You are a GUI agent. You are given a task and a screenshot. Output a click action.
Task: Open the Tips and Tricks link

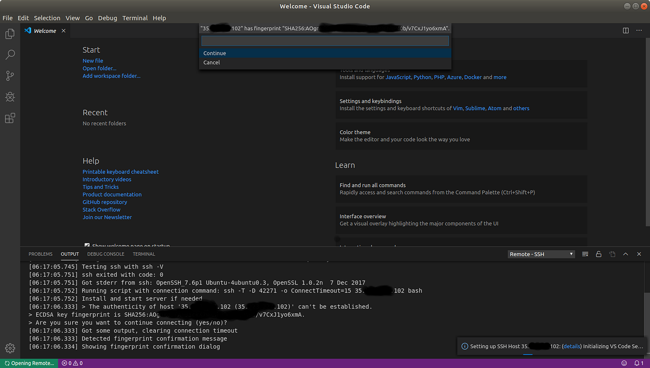pyautogui.click(x=100, y=187)
